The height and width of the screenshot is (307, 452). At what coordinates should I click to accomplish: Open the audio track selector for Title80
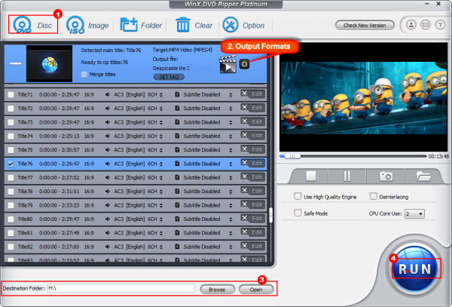click(161, 220)
